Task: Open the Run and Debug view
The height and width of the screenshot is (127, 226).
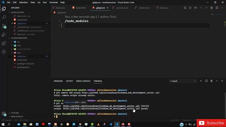Action: [x=4, y=35]
